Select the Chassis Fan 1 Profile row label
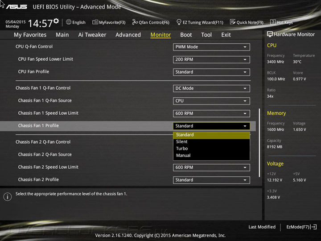This screenshot has width=321, height=241. 38,125
